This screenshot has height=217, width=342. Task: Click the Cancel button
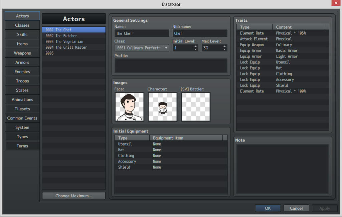(296, 208)
